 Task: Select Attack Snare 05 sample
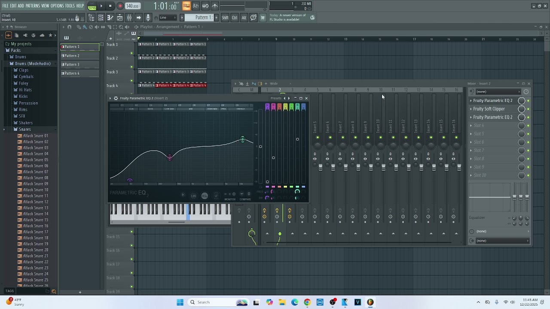tap(36, 160)
